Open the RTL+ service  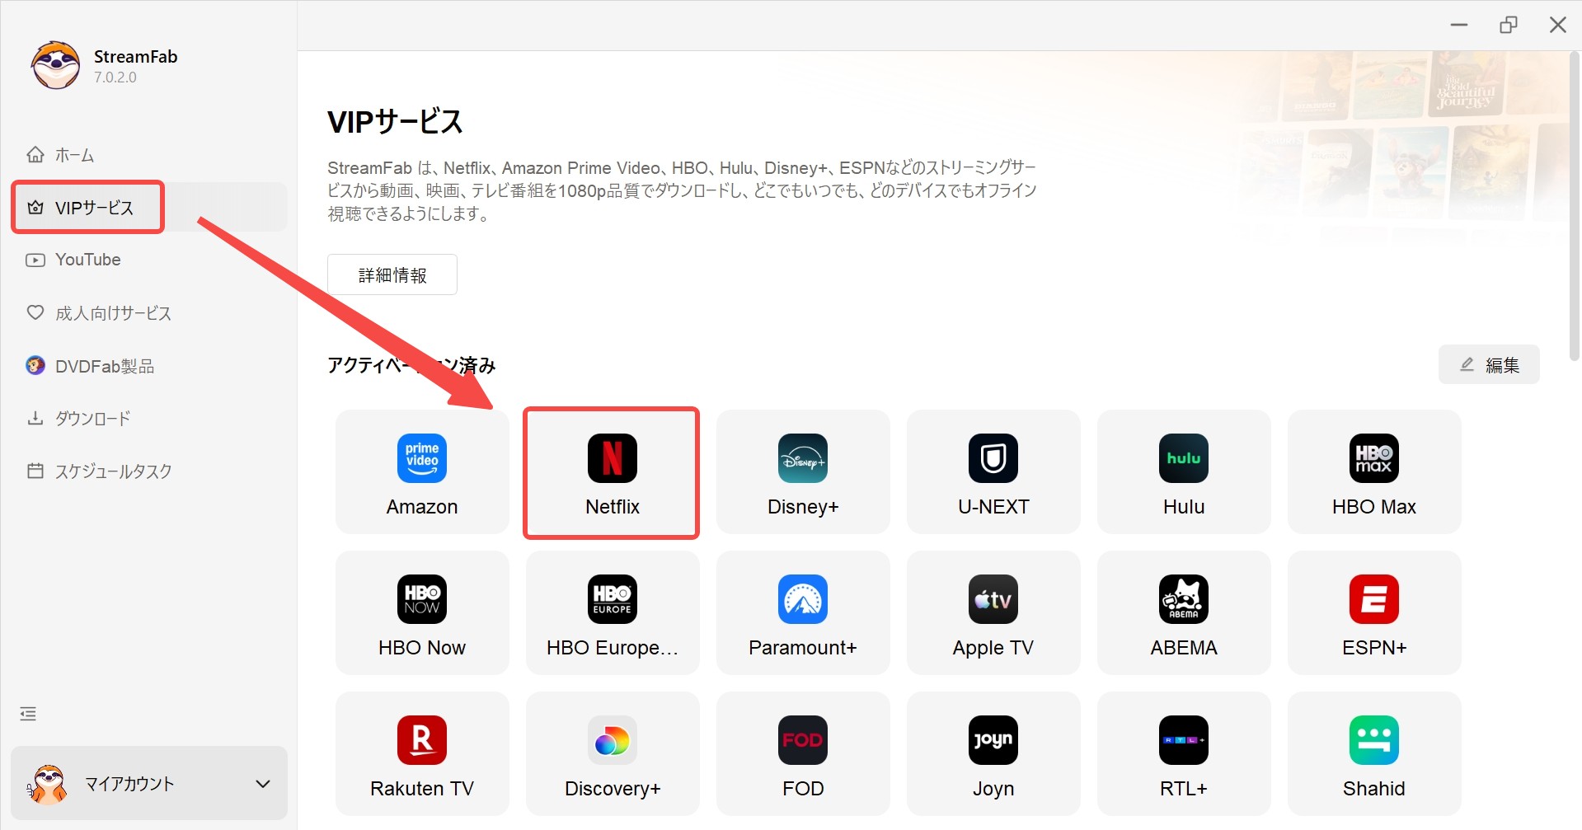tap(1184, 754)
